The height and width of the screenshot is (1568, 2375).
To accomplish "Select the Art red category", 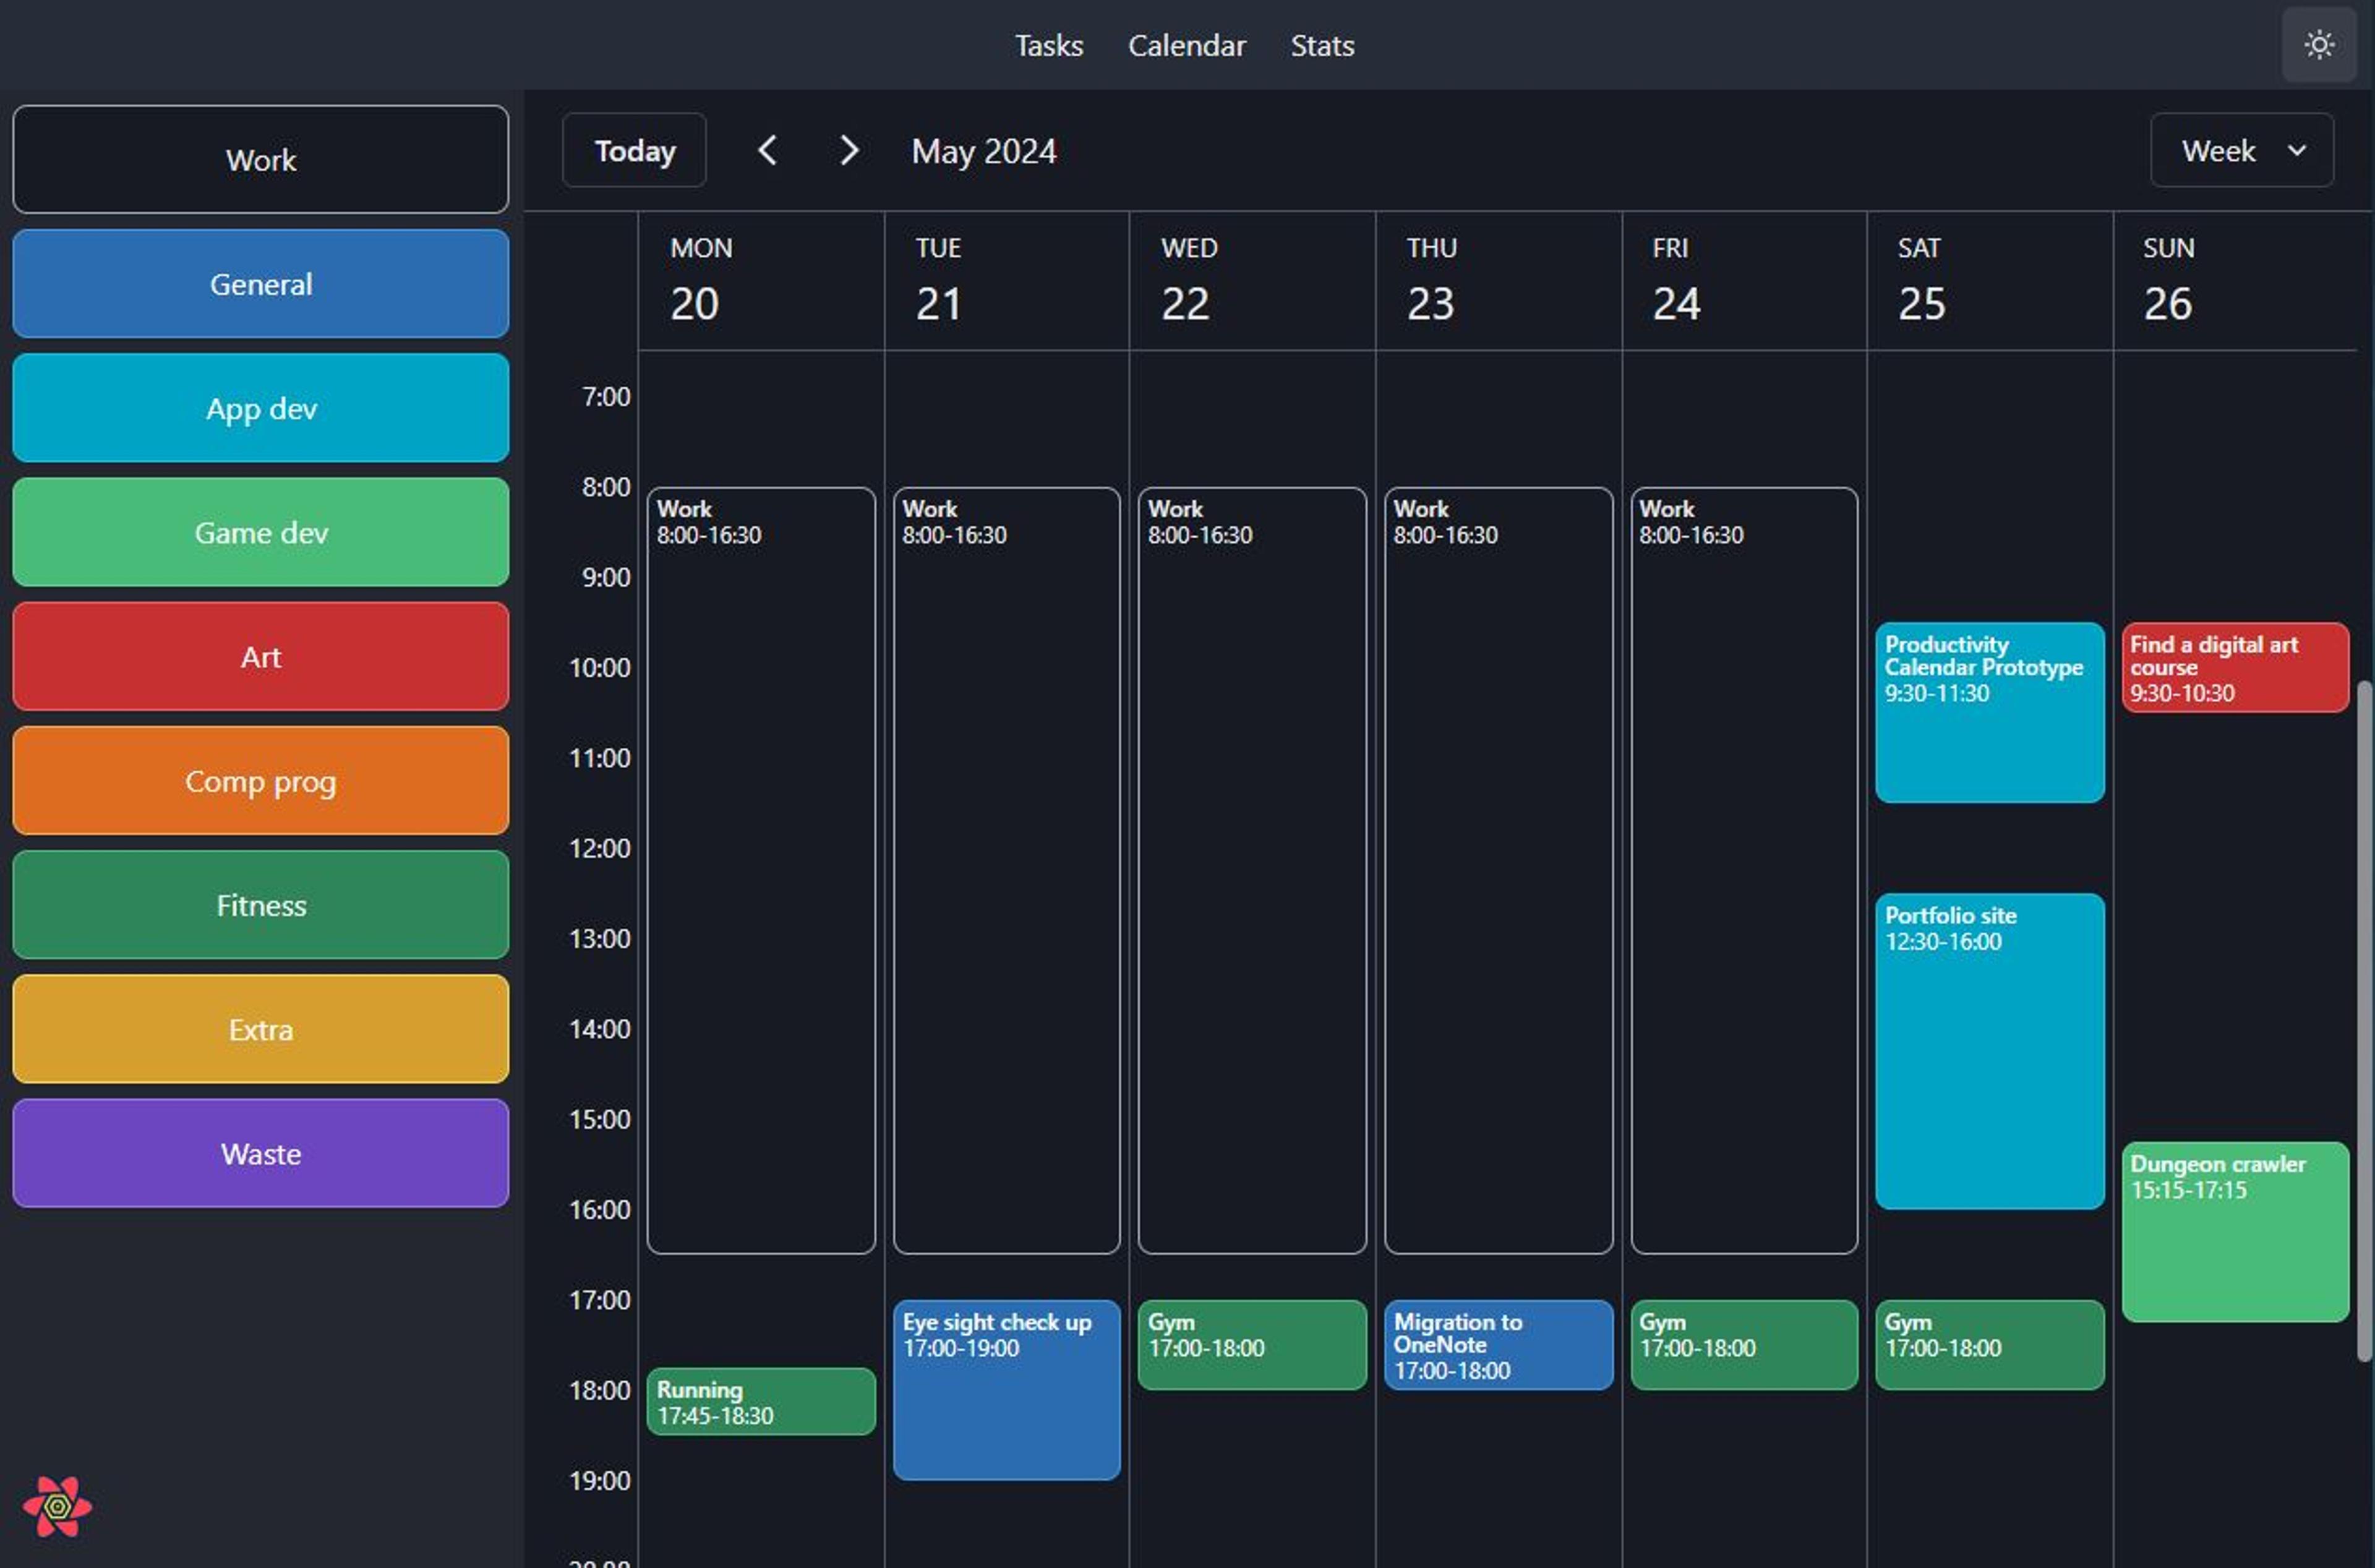I will click(261, 657).
